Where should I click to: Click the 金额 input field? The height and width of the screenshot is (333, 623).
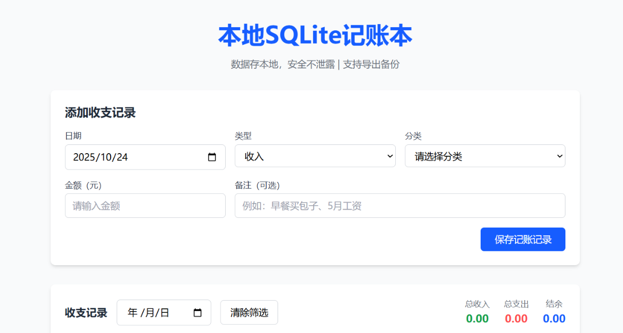coord(145,206)
